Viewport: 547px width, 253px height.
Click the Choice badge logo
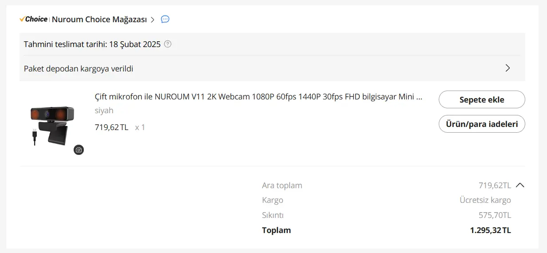[33, 19]
